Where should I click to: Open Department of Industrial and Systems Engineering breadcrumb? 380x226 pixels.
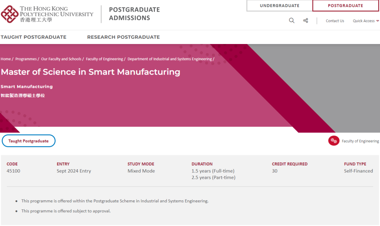click(x=170, y=59)
